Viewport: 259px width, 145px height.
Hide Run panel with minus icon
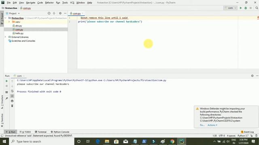click(x=257, y=76)
